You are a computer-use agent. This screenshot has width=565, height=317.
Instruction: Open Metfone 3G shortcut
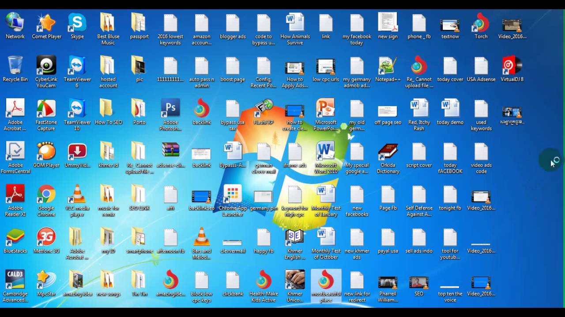46,241
